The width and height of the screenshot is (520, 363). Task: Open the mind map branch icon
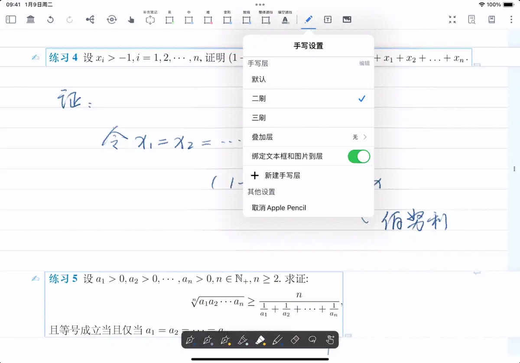click(90, 19)
